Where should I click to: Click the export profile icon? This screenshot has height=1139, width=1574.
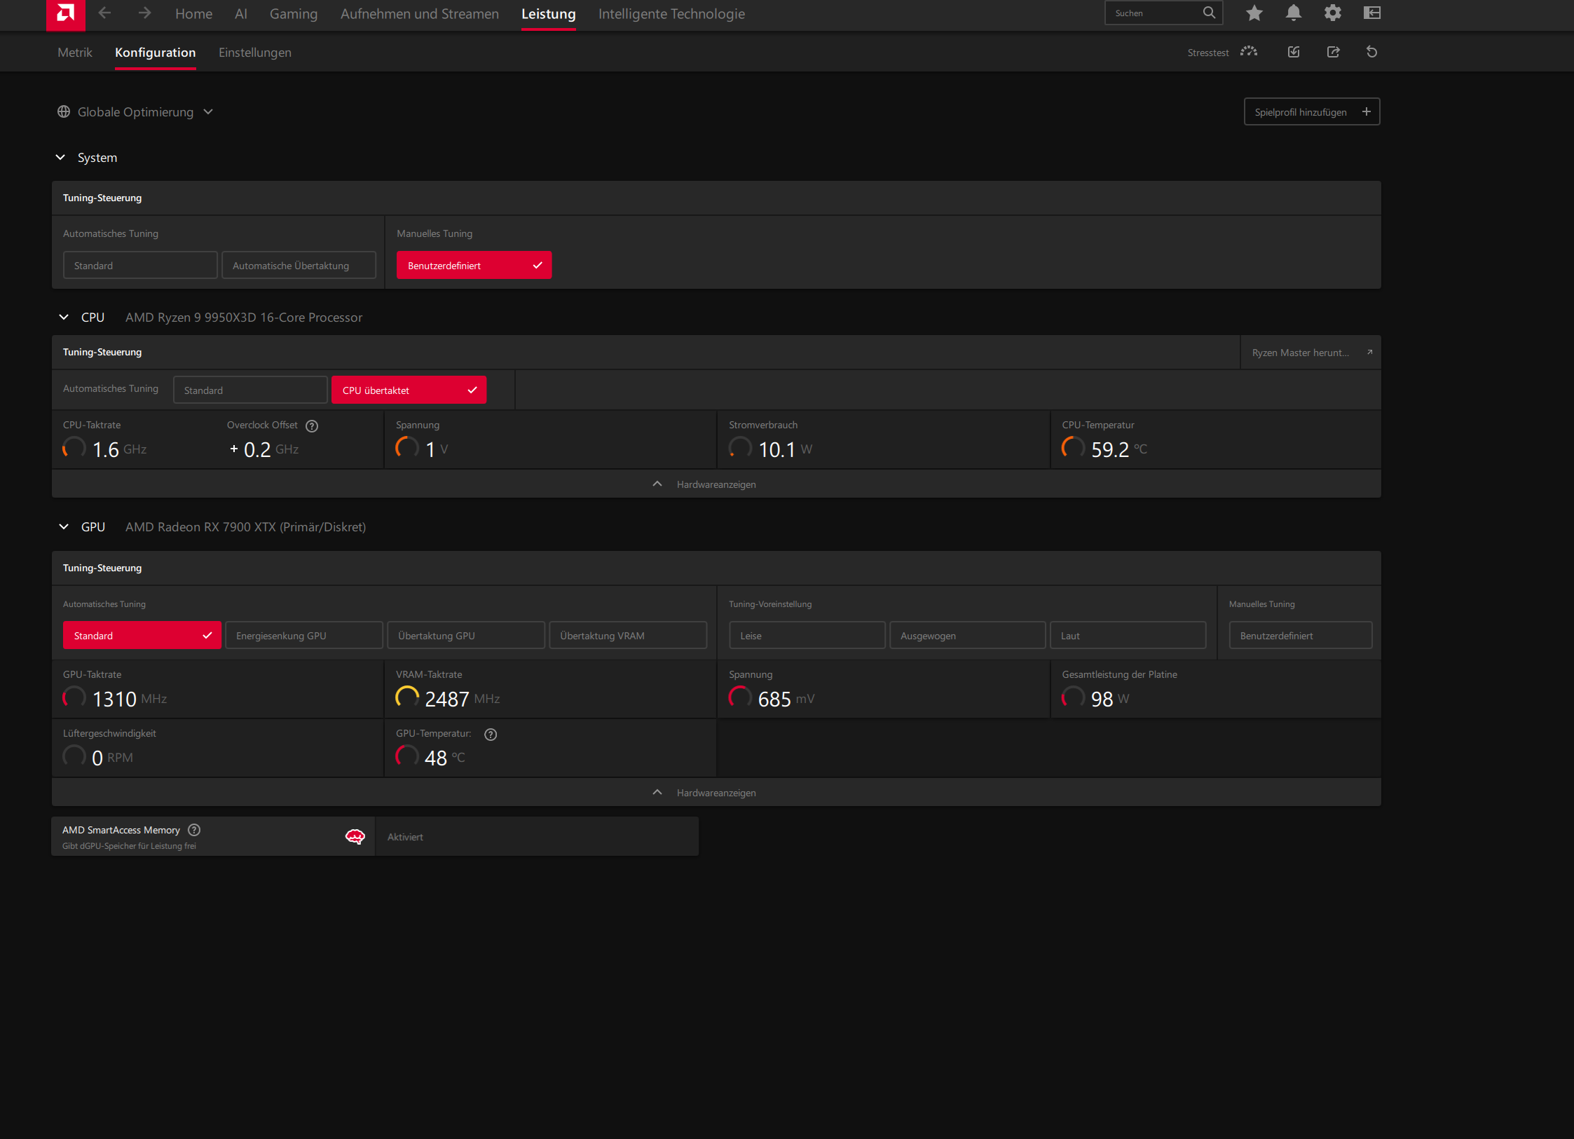pyautogui.click(x=1333, y=52)
